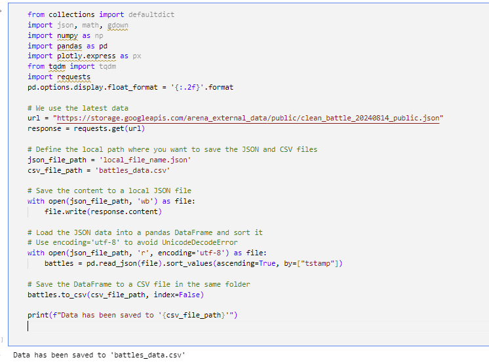Click 'tqdm' after 'from' keyword
Image resolution: width=489 pixels, height=364 pixels.
[x=57, y=67]
